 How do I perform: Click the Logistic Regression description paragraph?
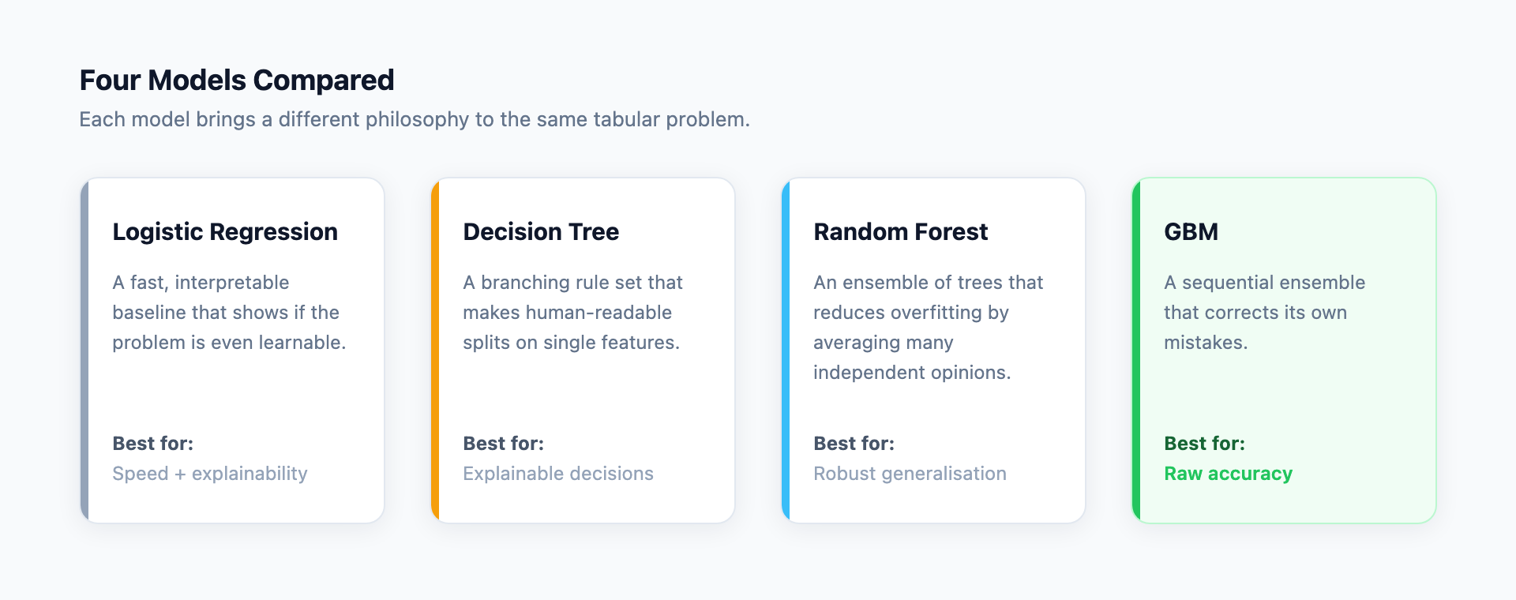coord(229,313)
